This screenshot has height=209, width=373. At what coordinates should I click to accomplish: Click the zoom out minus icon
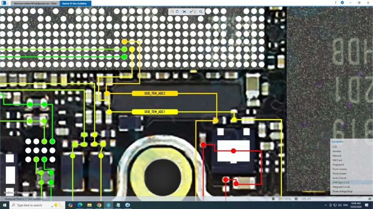[x=273, y=199]
